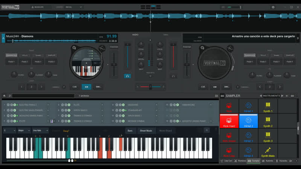This screenshot has height=169, width=301.
Task: Toggle deck A headphone cue button
Action: pyautogui.click(x=127, y=76)
